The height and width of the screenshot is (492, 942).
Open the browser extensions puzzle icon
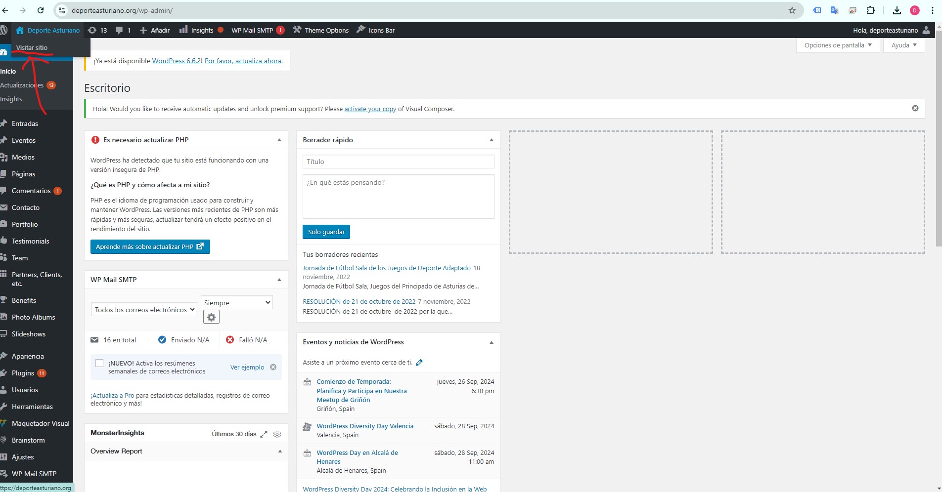870,10
